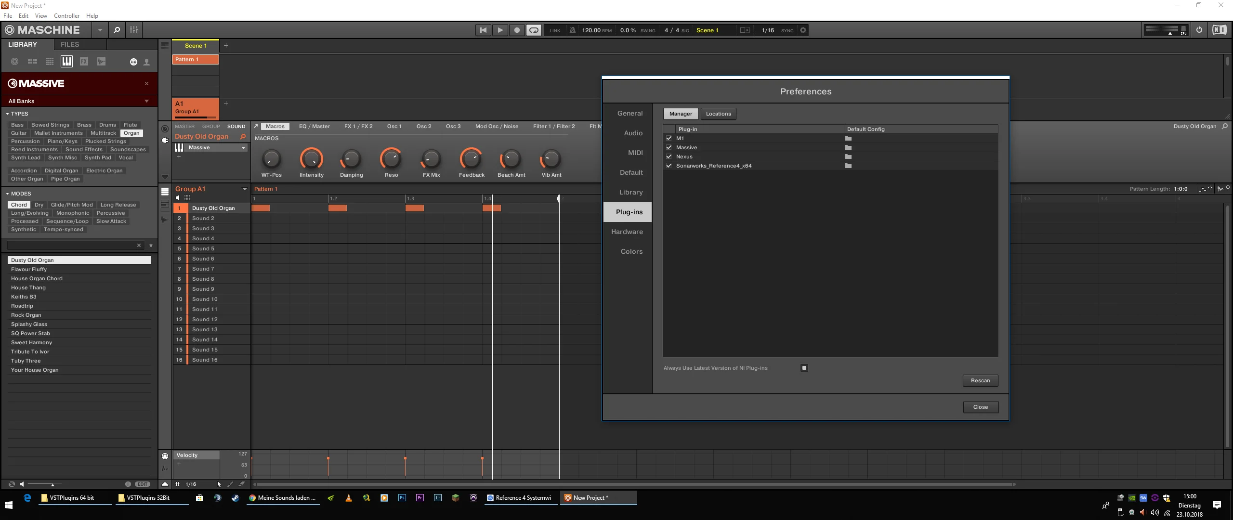
Task: Open the Massive plug-in slot dropdown
Action: (x=243, y=148)
